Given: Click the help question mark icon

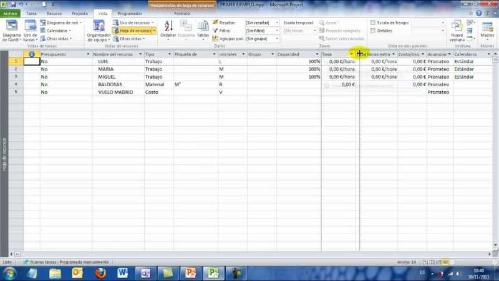Looking at the screenshot, I should tap(478, 13).
